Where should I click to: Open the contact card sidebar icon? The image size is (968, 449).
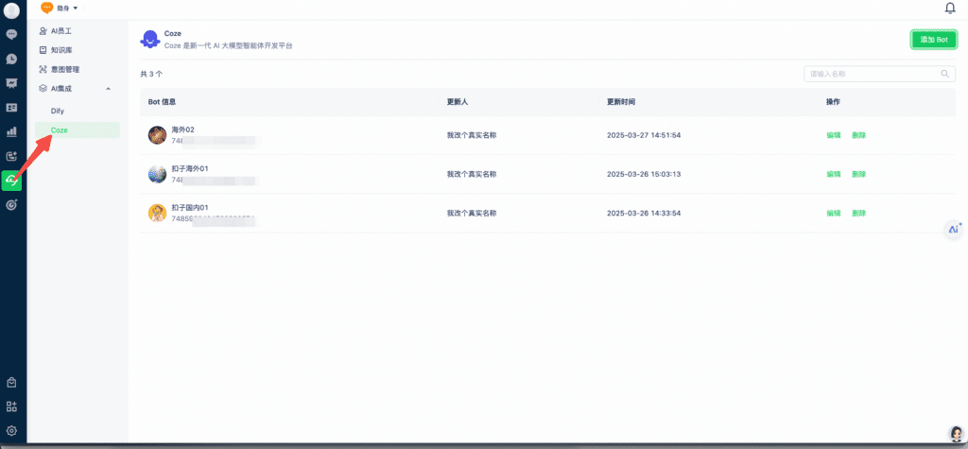tap(11, 108)
